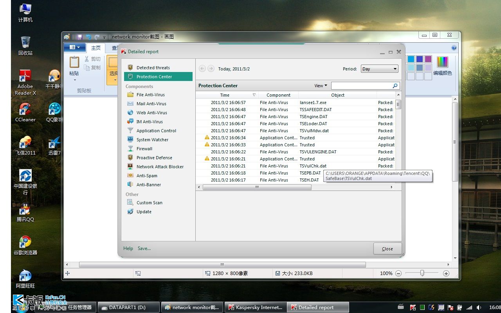Open Application Control component report
501x313 pixels.
[x=156, y=131]
